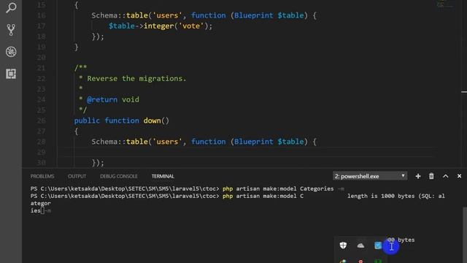Click 'public' keyword on line 26

tap(87, 121)
